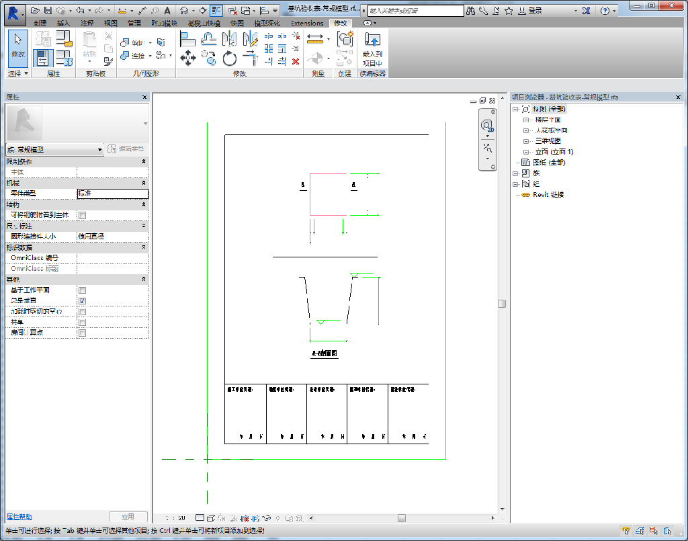
Task: Toggle select pinned elements icon in status bar
Action: [x=654, y=531]
